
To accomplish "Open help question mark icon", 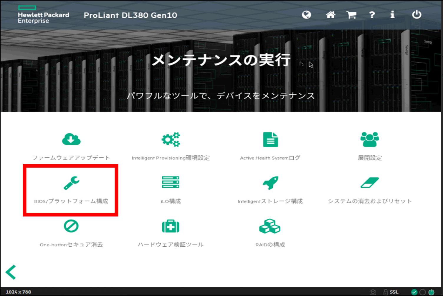I will [x=372, y=15].
